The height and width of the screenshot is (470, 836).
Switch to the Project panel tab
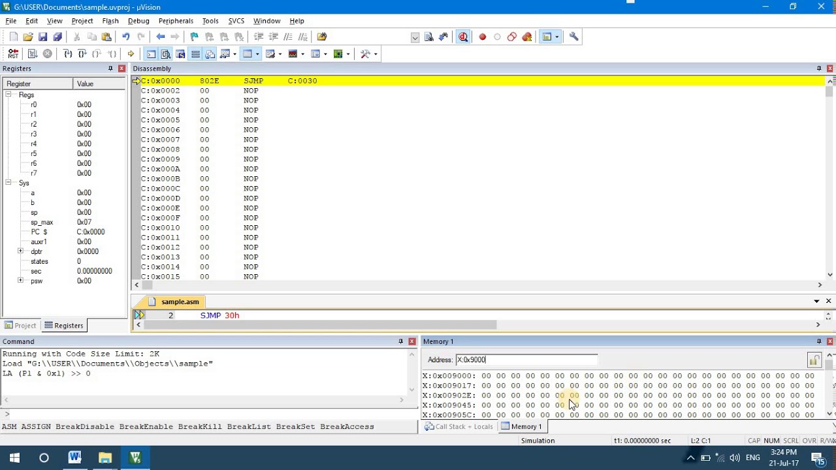click(20, 326)
